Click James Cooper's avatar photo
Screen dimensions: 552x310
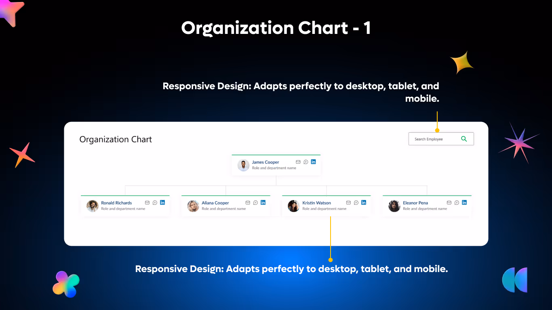coord(243,165)
